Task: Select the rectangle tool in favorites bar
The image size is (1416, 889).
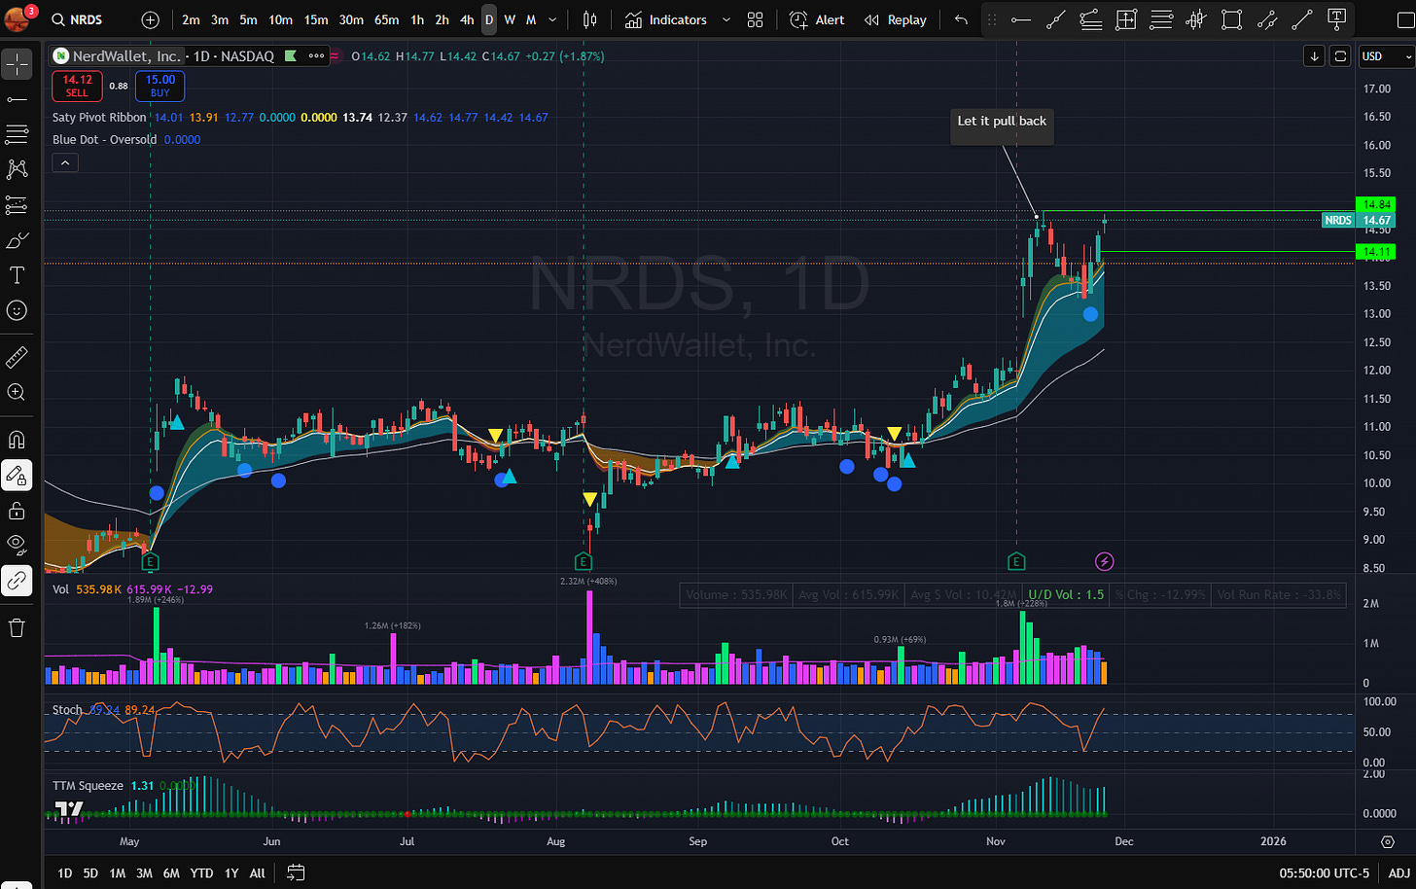Action: [x=1231, y=19]
